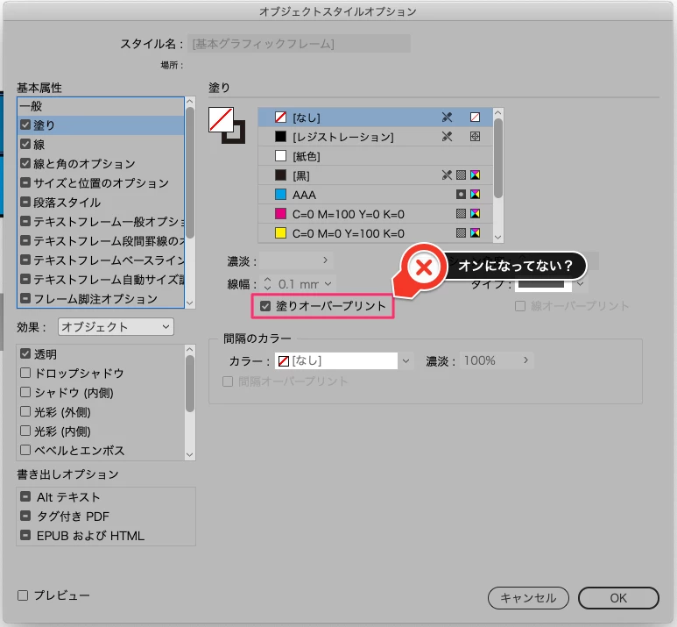This screenshot has height=627, width=677.
Task: Toggle the 透明 effect checkbox
Action: pyautogui.click(x=25, y=353)
